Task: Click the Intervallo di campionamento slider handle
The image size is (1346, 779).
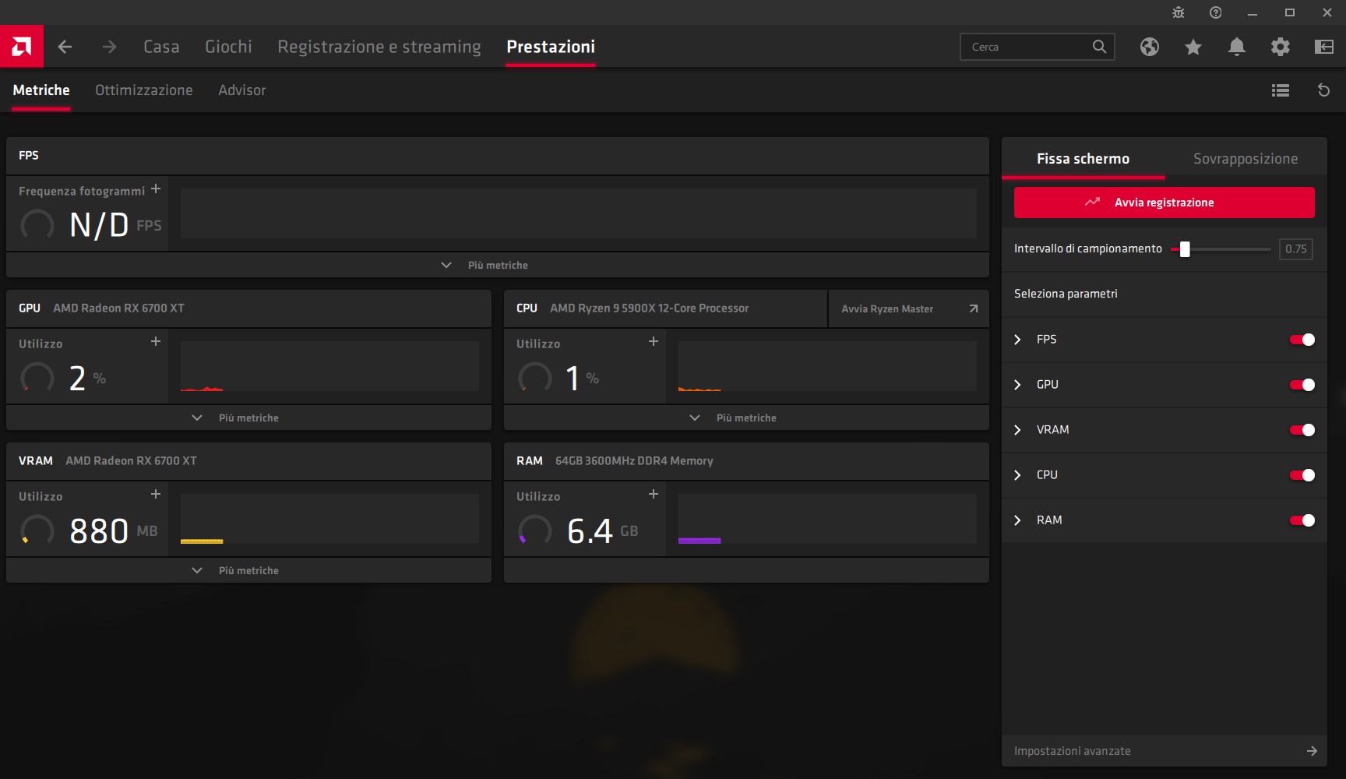Action: click(1185, 249)
